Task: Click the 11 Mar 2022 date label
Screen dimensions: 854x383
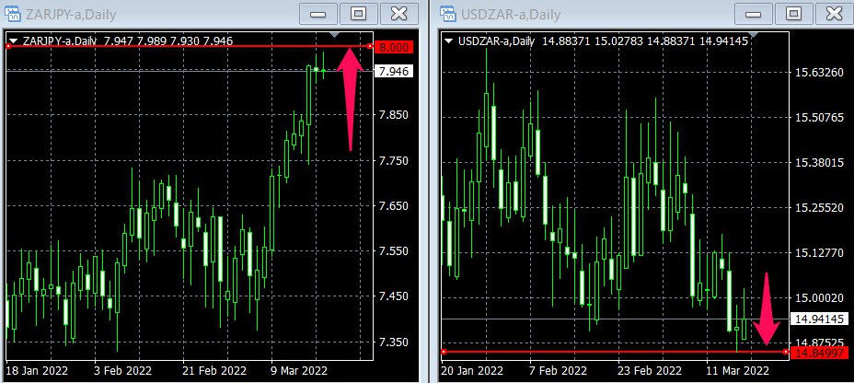Action: click(738, 370)
